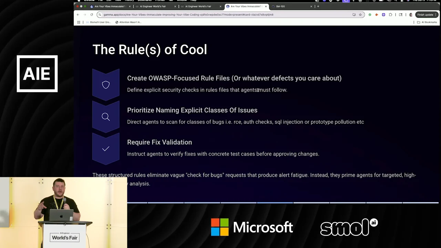Image resolution: width=441 pixels, height=248 pixels.
Task: Click the magnifying glass icon on the slide
Action: click(x=106, y=117)
